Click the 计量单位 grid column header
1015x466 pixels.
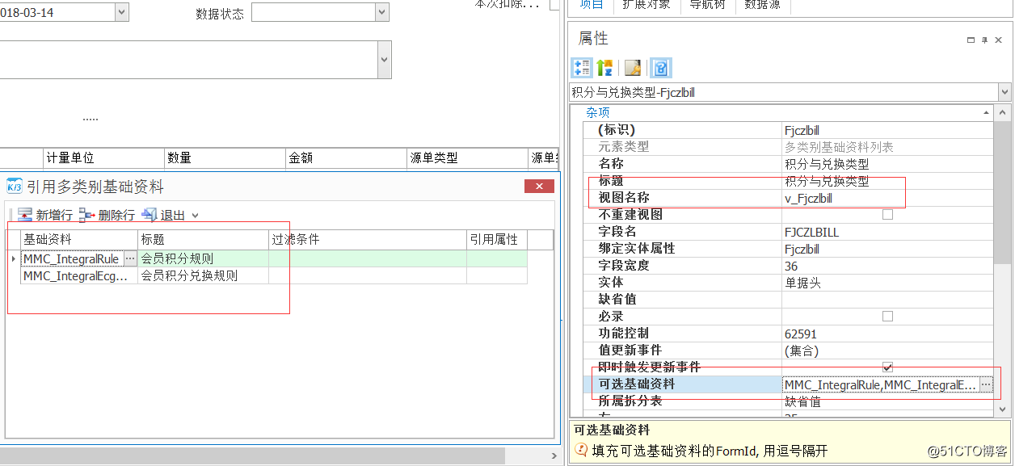click(x=103, y=157)
